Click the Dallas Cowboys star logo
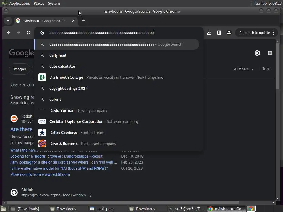The image size is (283, 212). tap(42, 132)
